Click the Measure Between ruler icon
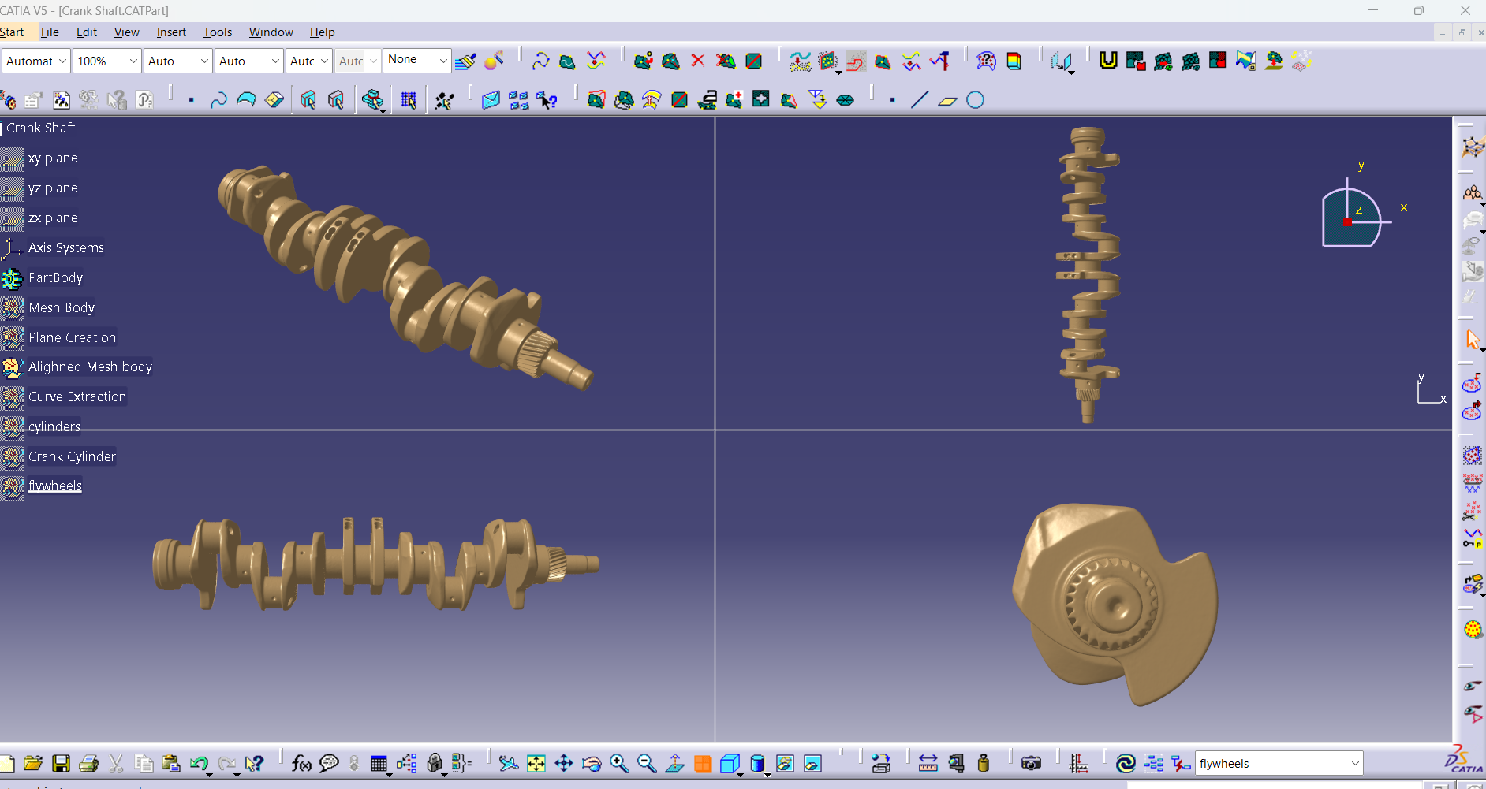1486x789 pixels. coord(928,763)
